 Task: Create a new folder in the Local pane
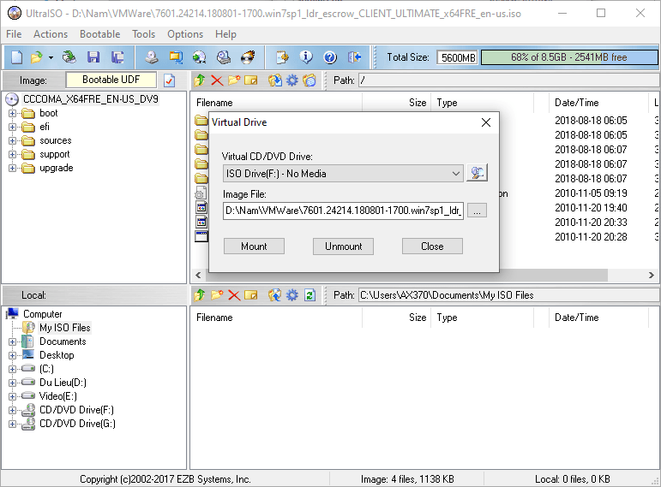(x=217, y=295)
